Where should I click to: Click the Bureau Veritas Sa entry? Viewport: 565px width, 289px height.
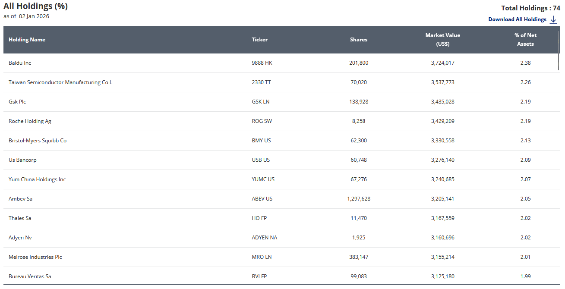30,276
